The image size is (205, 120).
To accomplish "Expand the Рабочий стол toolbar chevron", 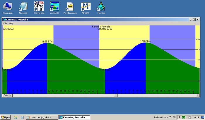I will pos(170,117).
